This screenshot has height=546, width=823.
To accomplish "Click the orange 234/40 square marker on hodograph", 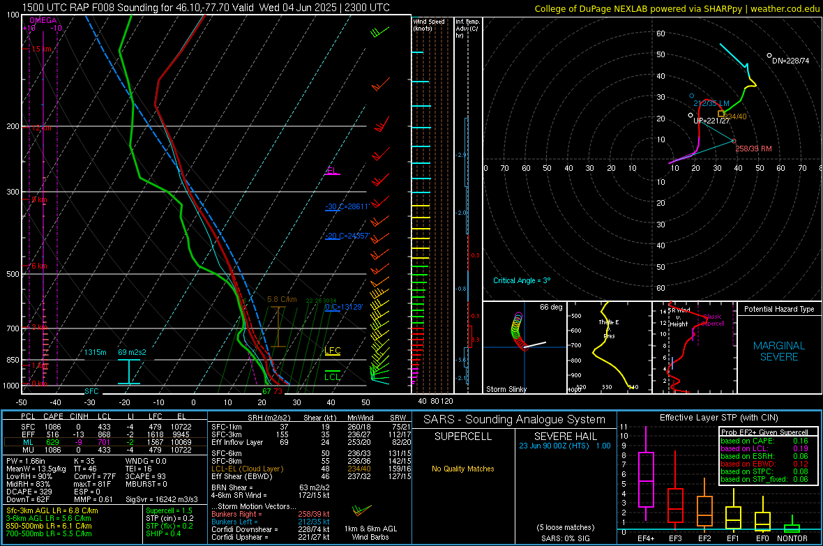I will [x=721, y=114].
